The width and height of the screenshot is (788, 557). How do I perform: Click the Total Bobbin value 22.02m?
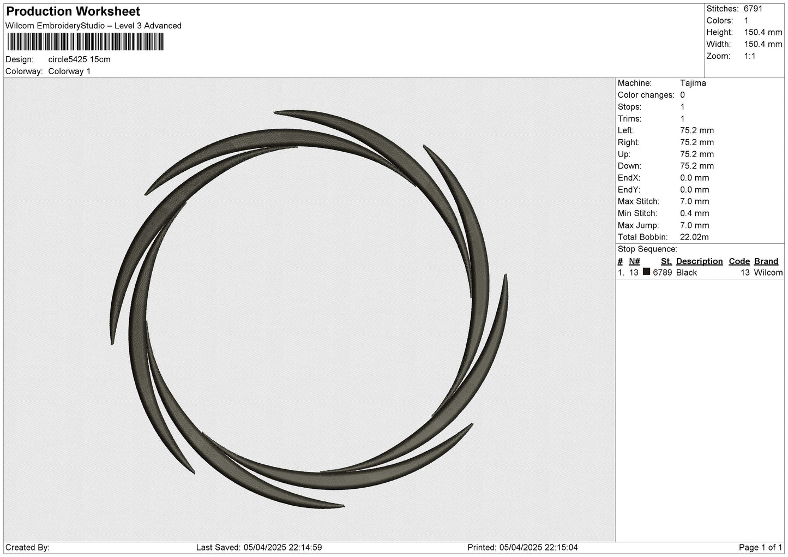[x=694, y=237]
